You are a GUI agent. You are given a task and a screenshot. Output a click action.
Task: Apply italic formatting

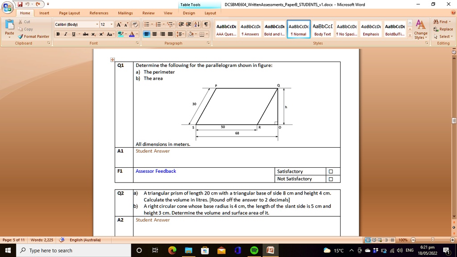(x=65, y=34)
